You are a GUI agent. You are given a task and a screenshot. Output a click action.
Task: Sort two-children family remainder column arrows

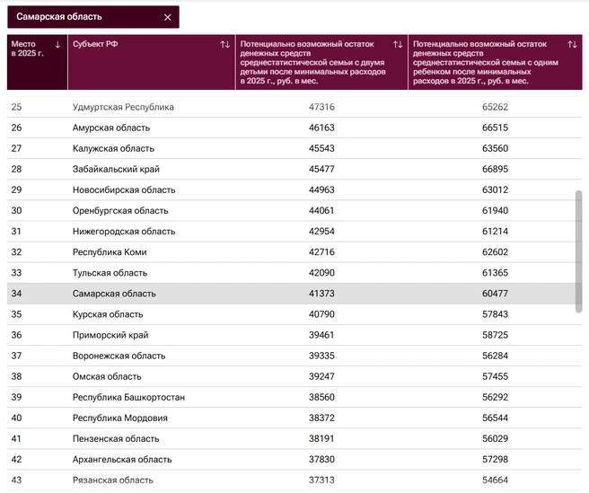(398, 45)
